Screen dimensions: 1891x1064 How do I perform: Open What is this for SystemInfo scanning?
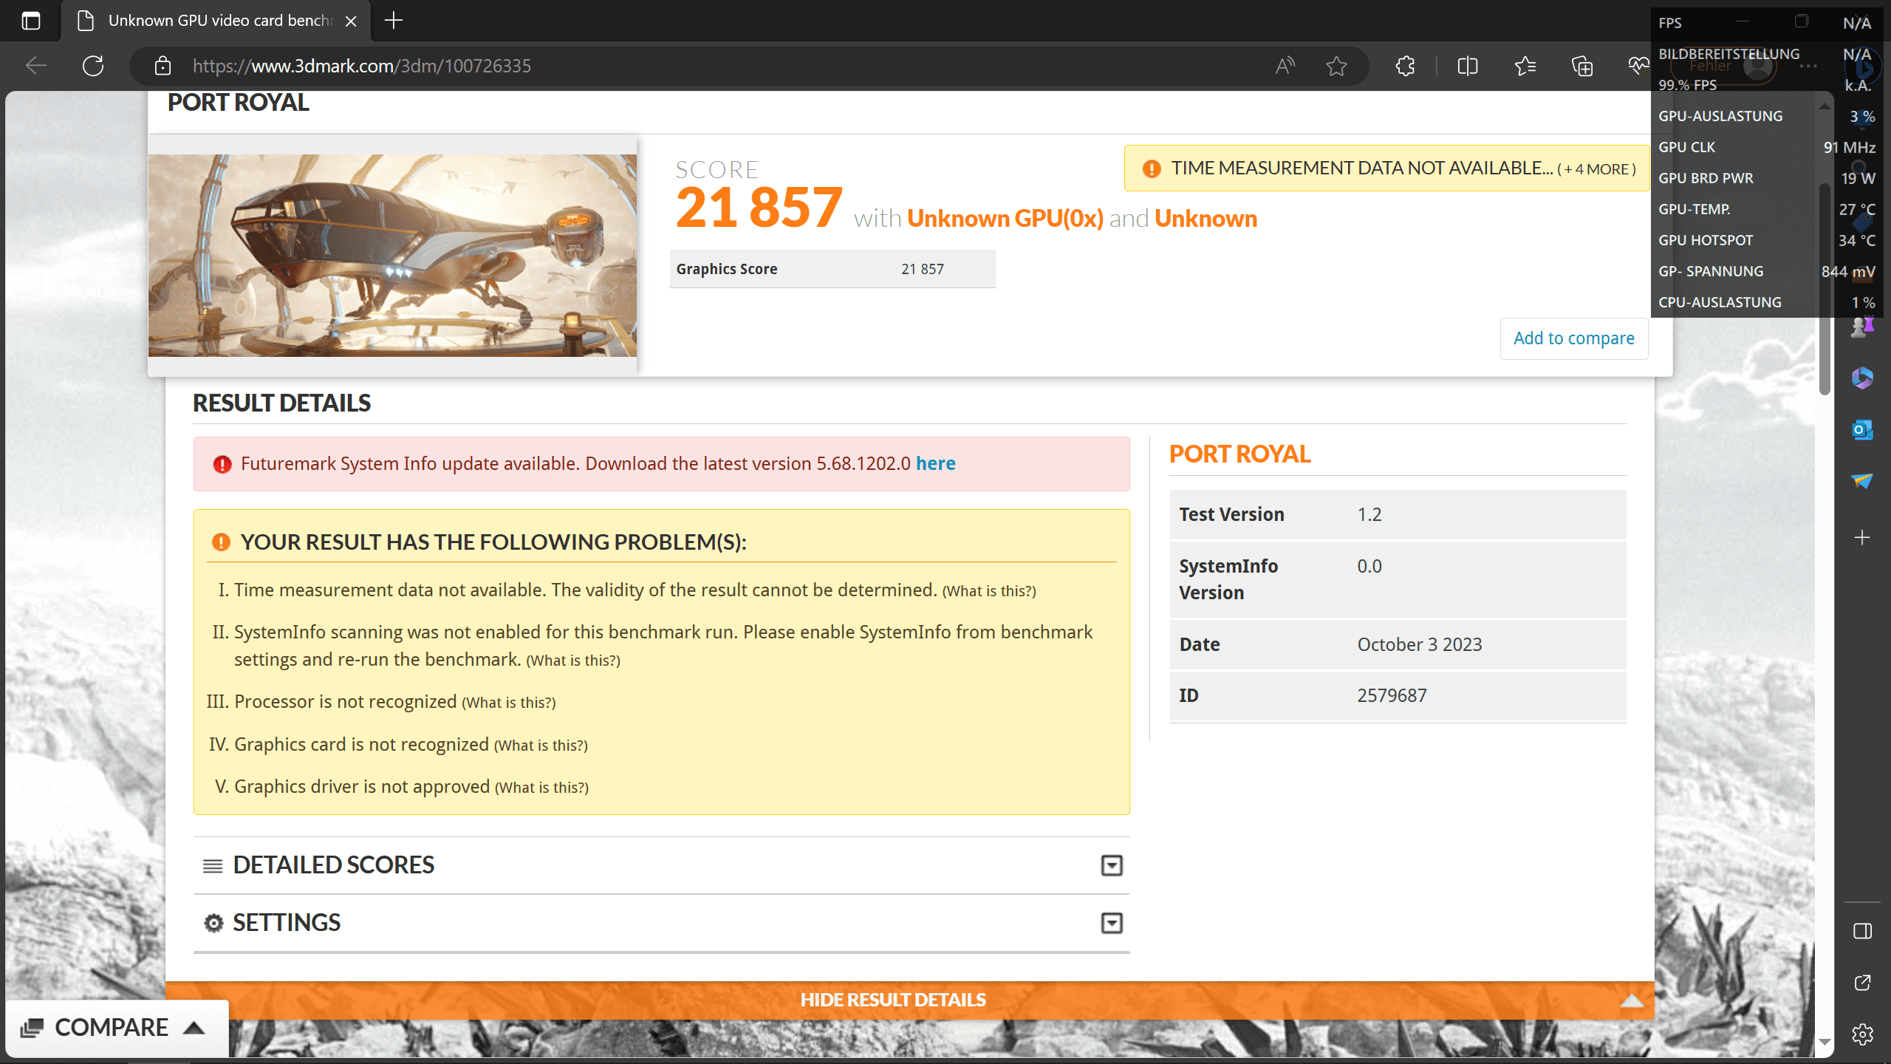(x=573, y=661)
